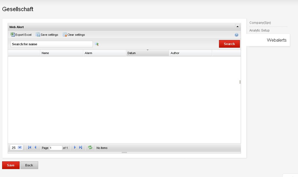Open the help question mark icon
Screen dimensions: 298x177
click(x=236, y=35)
